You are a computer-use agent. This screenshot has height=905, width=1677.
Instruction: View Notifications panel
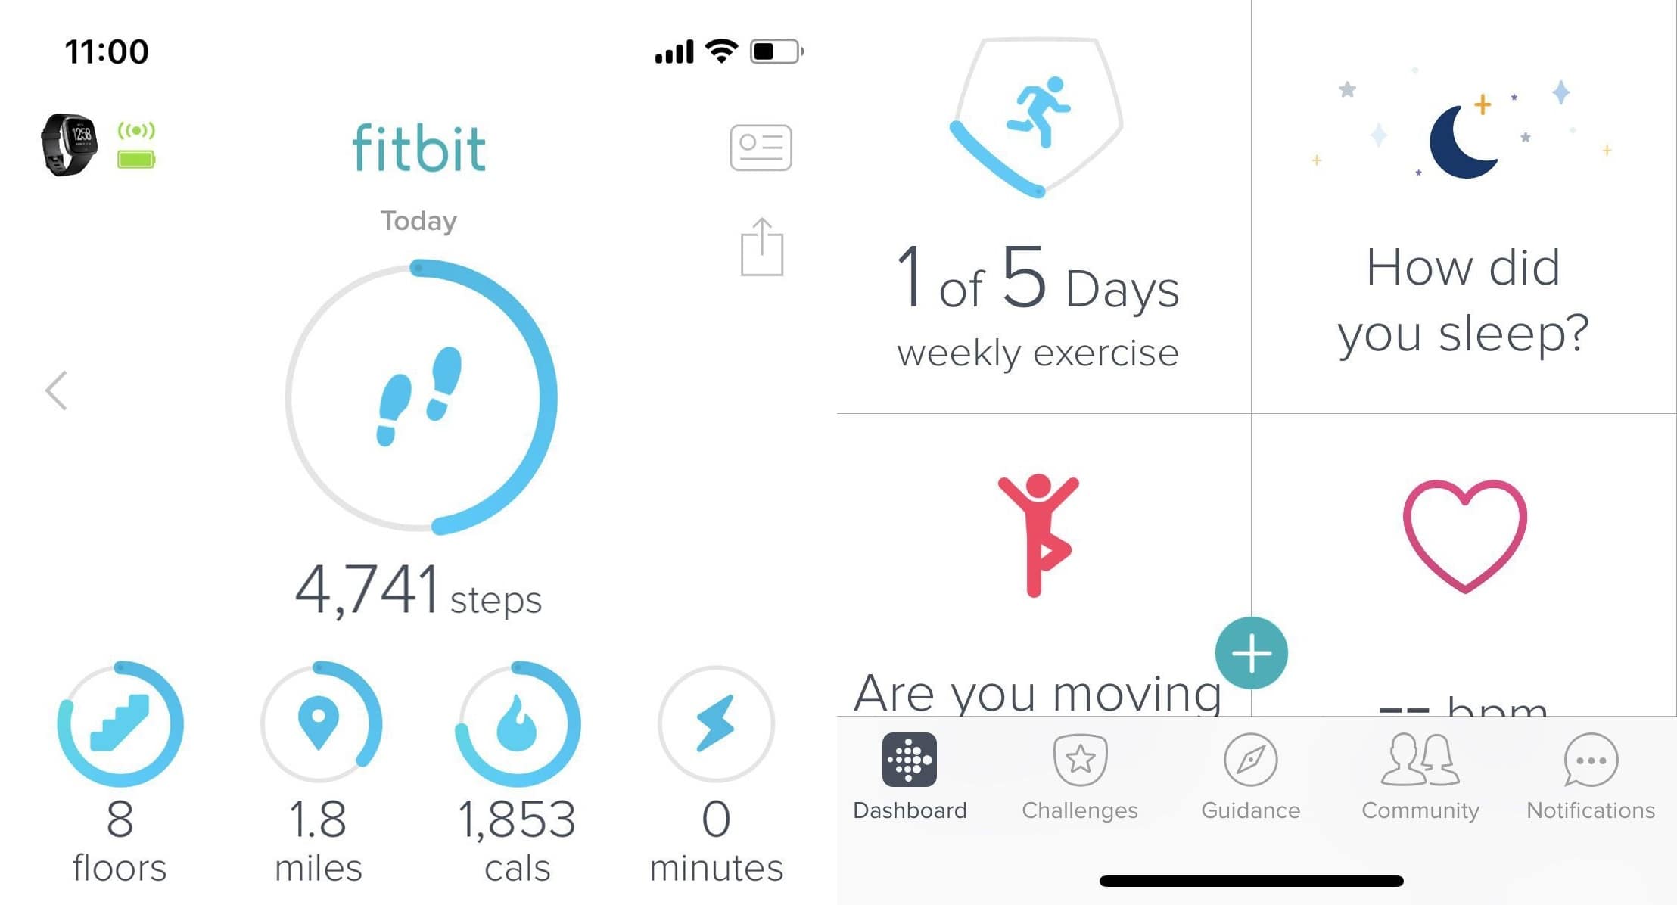click(x=1588, y=780)
